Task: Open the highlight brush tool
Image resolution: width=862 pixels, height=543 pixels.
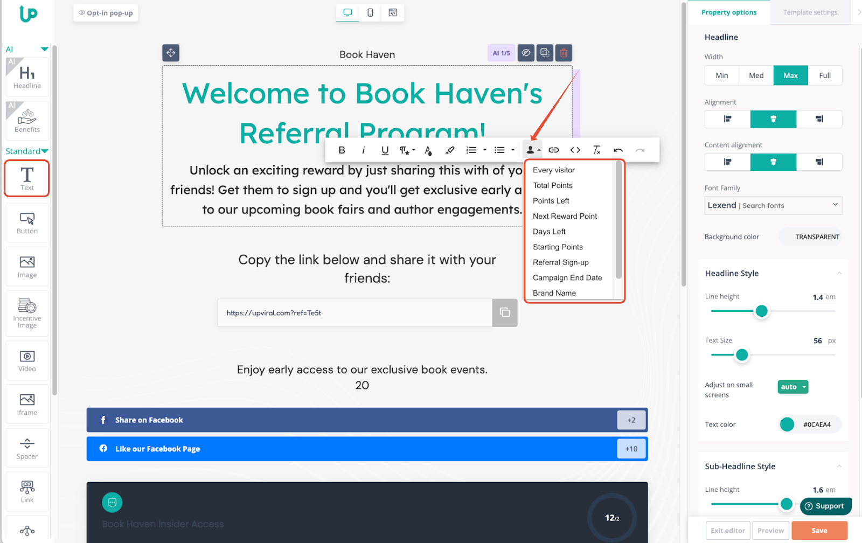Action: point(450,150)
